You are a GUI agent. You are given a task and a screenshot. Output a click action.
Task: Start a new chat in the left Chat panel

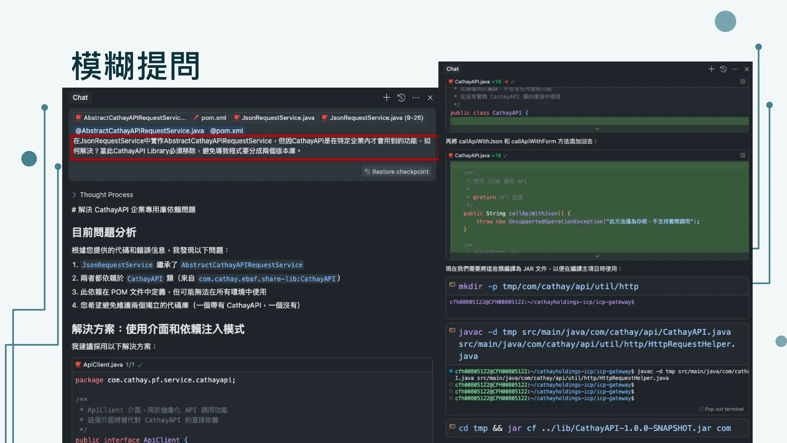tap(387, 98)
